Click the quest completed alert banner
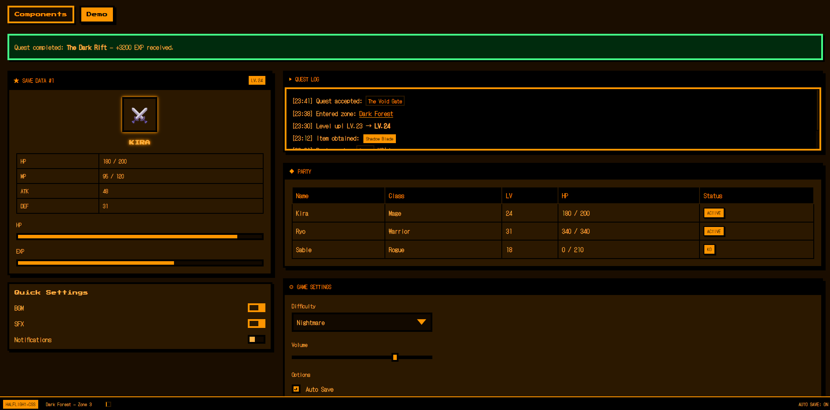The image size is (830, 410). click(x=415, y=47)
